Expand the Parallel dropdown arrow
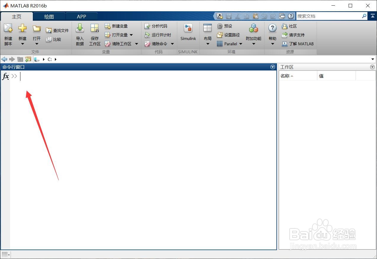Screen dimensions: 377x259 241,44
